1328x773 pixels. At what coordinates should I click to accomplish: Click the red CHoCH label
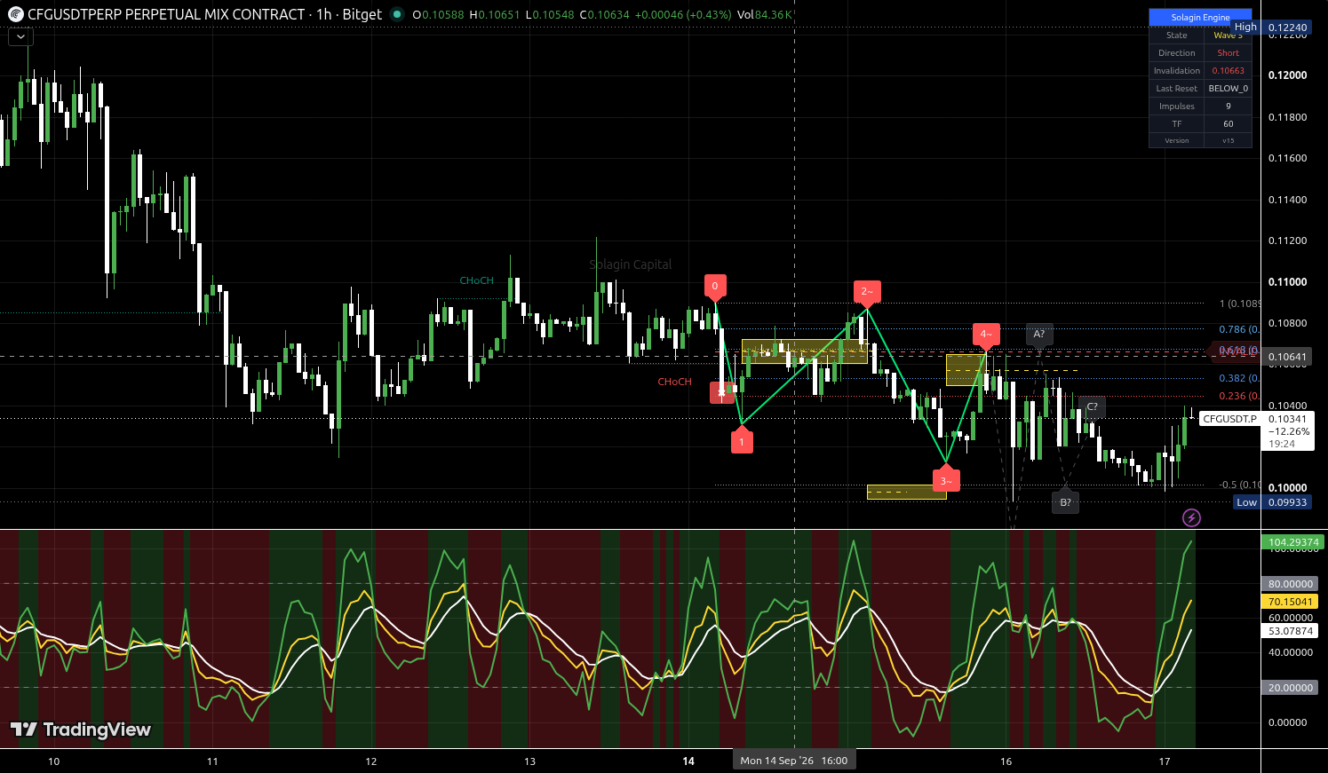point(674,382)
